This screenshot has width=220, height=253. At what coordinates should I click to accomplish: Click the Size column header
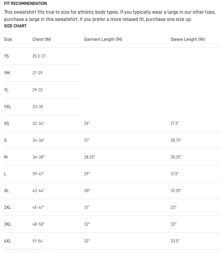8,39
